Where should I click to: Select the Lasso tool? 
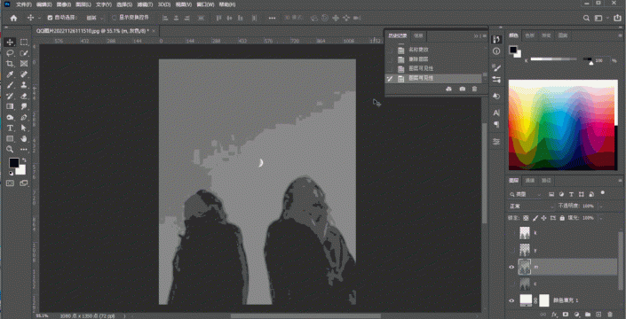(x=10, y=53)
